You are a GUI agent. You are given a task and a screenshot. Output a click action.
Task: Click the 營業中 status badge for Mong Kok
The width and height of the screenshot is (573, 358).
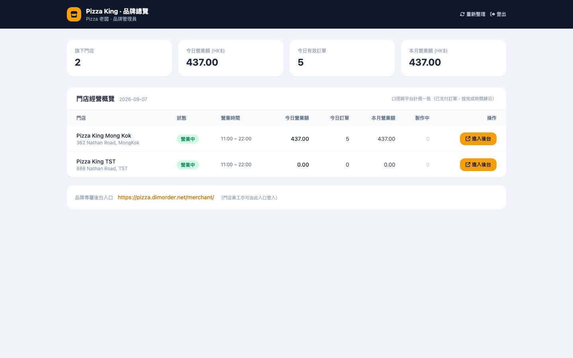pyautogui.click(x=188, y=139)
